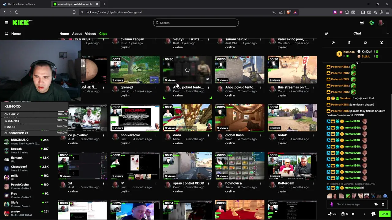The width and height of the screenshot is (392, 220).
Task: Open the options menu for xd clip
Action: click(x=104, y=183)
